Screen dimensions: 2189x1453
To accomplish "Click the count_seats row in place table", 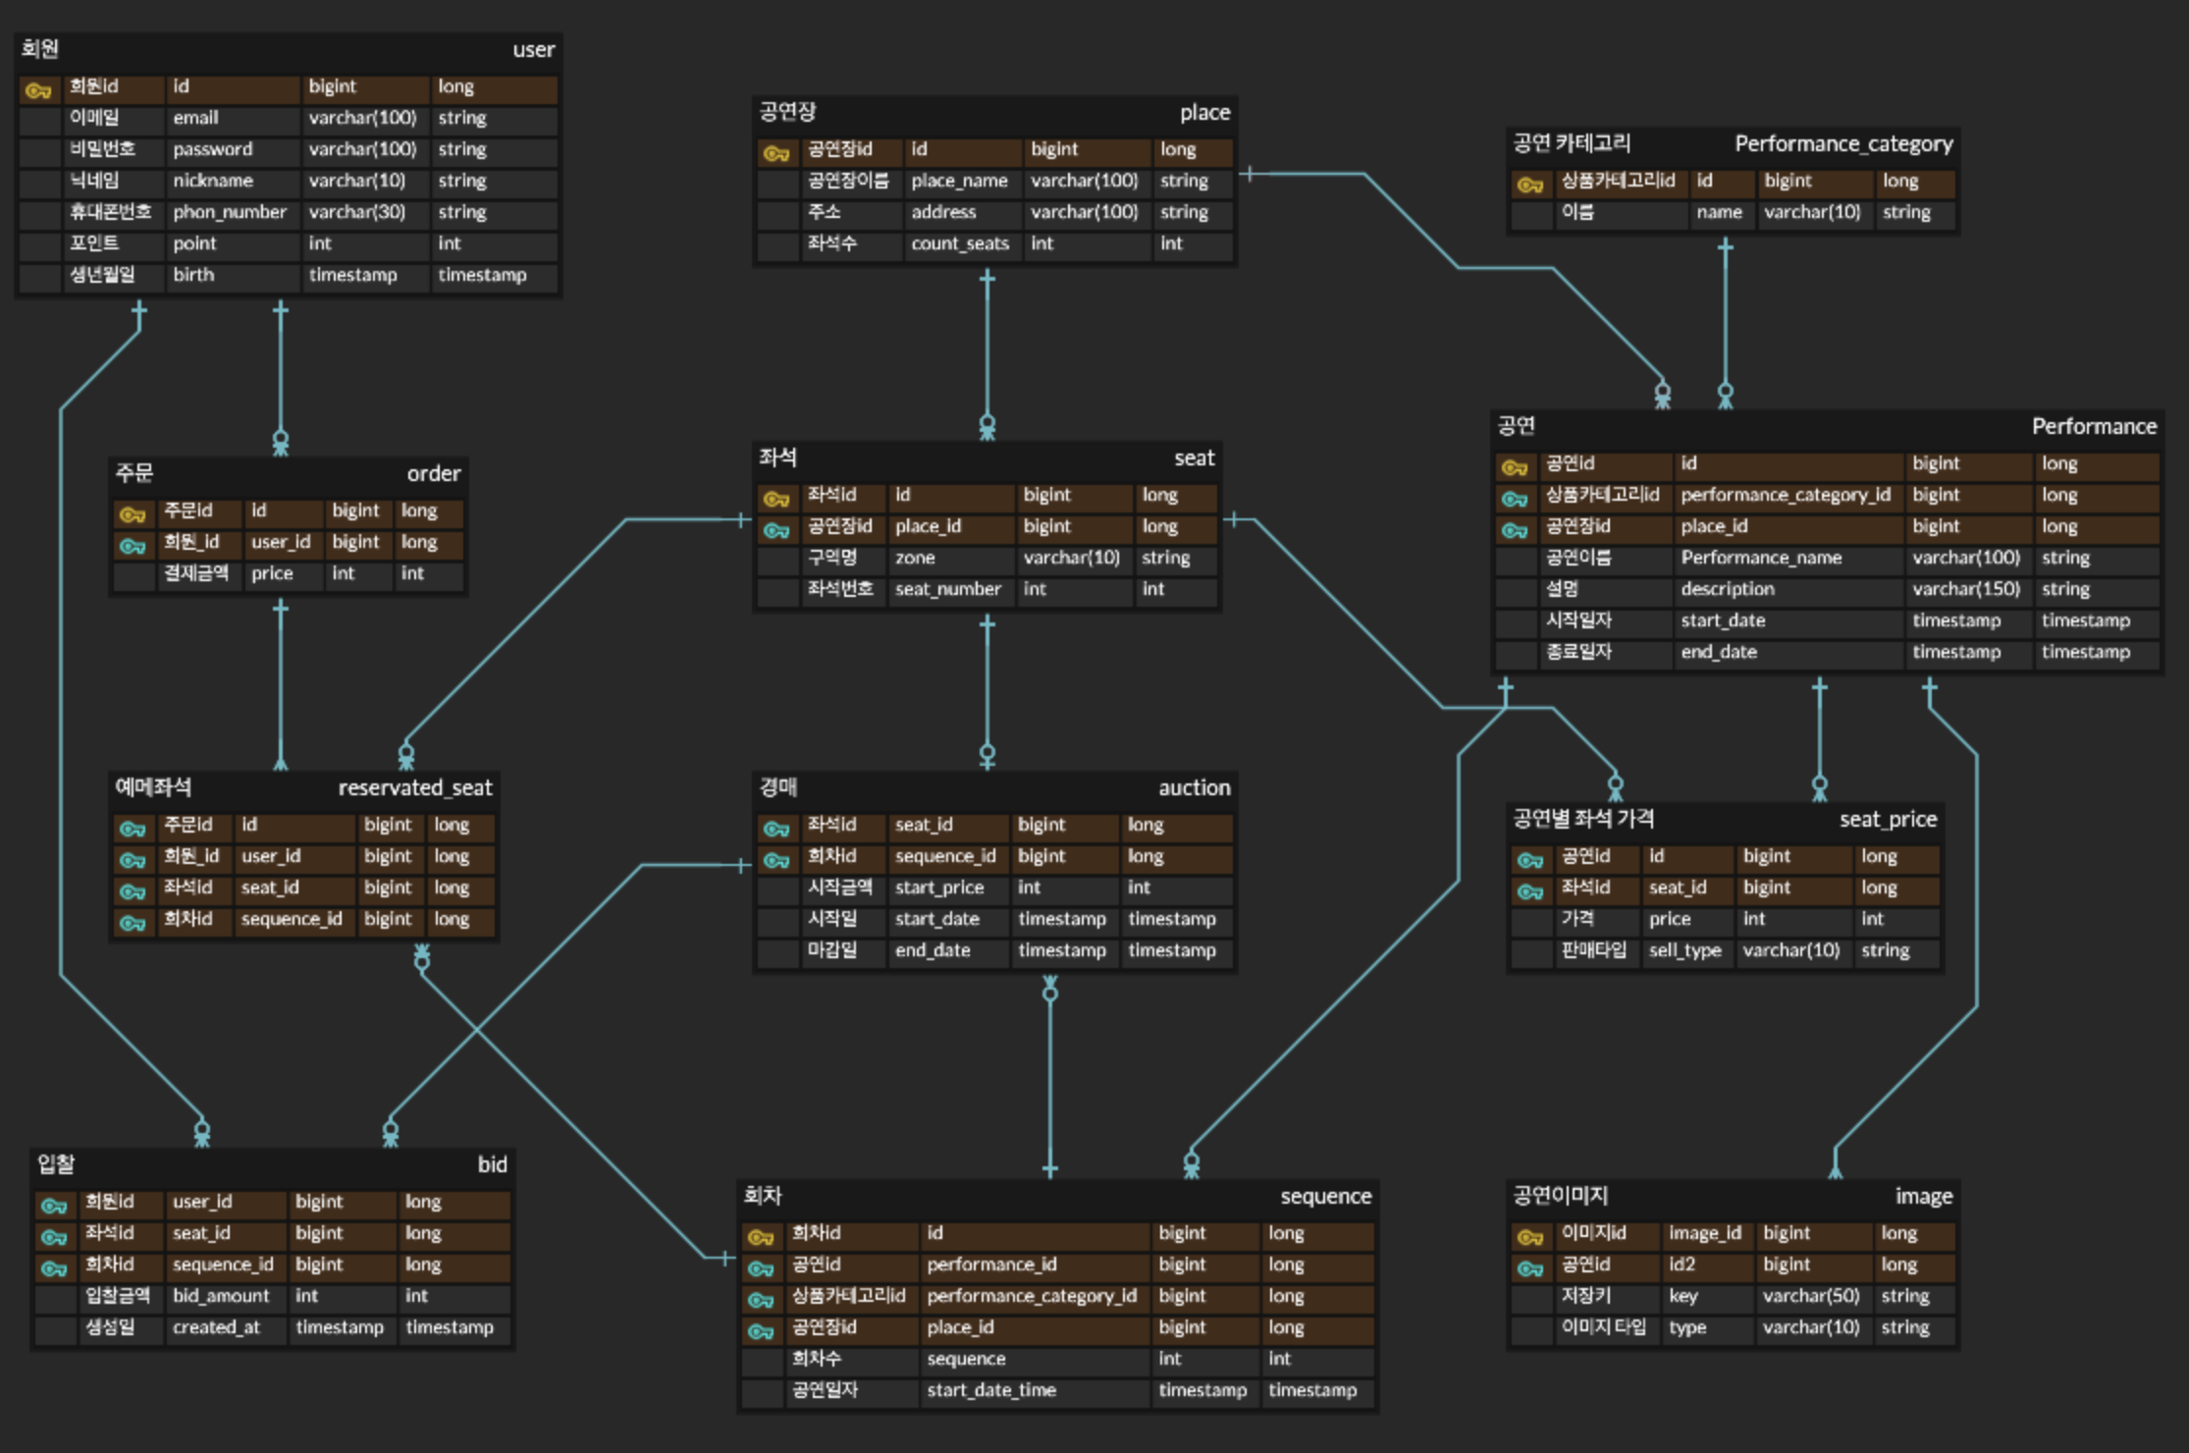I will pos(959,243).
